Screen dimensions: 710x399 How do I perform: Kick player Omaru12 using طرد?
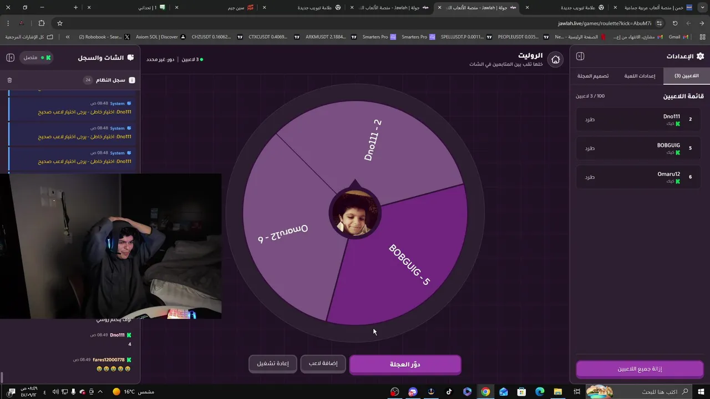(x=590, y=177)
